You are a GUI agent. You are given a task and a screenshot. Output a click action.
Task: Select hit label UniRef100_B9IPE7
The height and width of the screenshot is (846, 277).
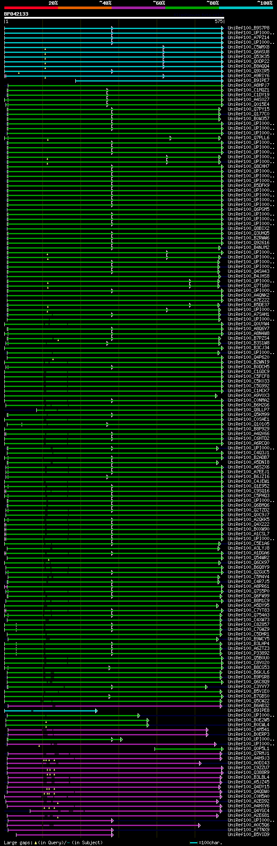pos(248,81)
